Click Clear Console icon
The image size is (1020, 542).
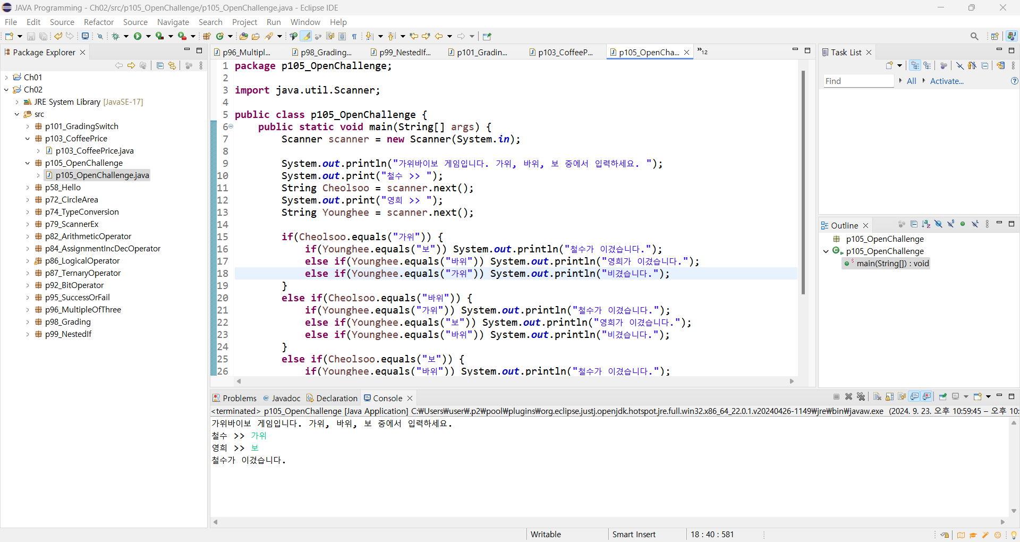[x=877, y=396]
